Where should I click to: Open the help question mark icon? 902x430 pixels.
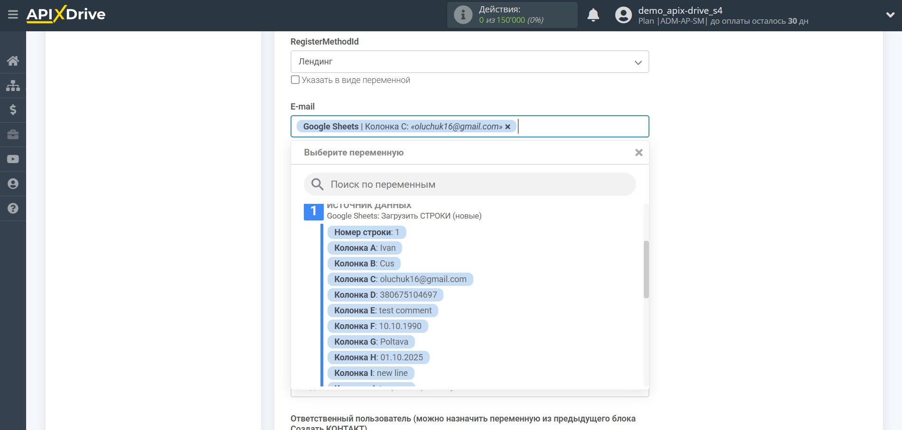pyautogui.click(x=13, y=209)
